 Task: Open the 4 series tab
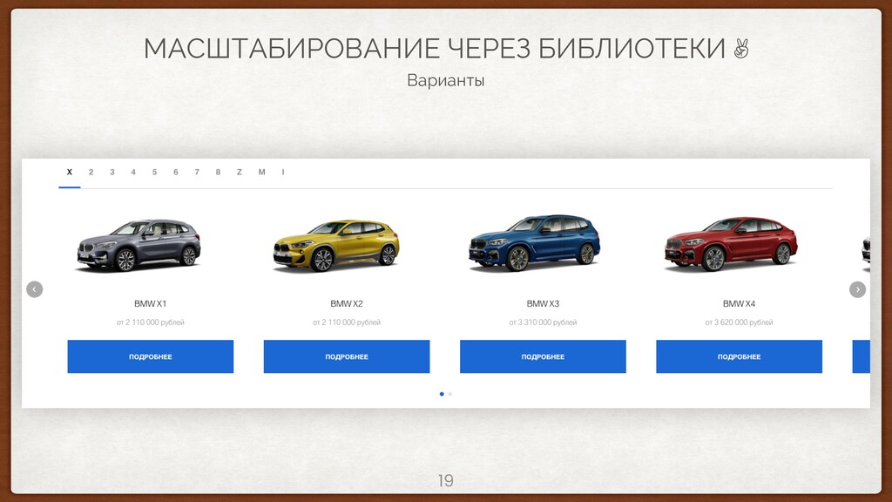pos(133,172)
